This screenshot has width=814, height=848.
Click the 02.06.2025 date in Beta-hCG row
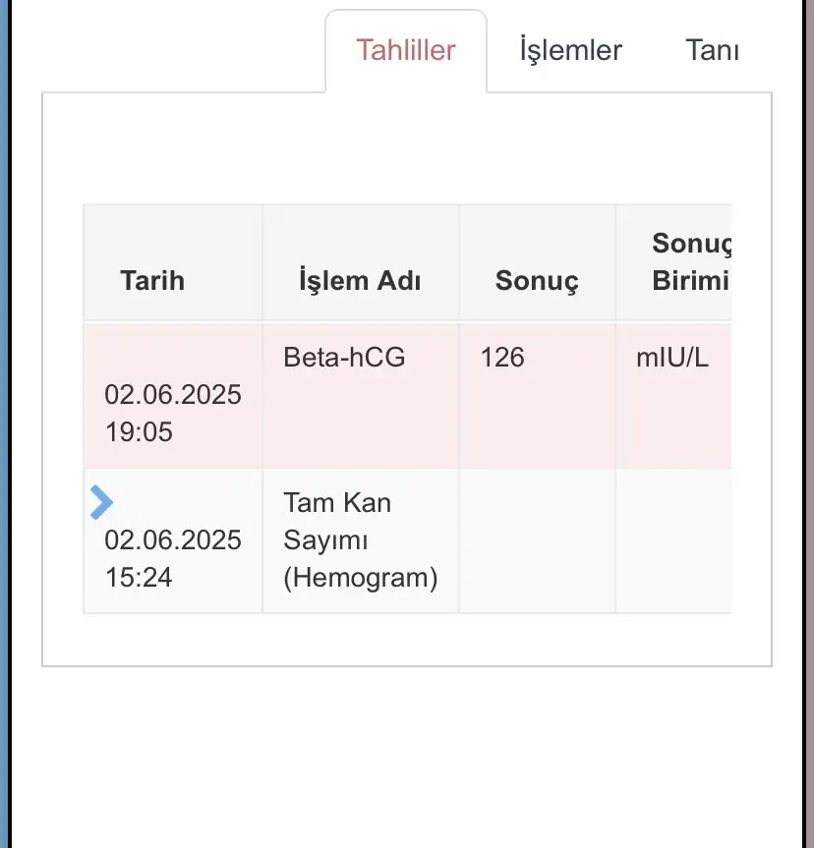point(173,395)
